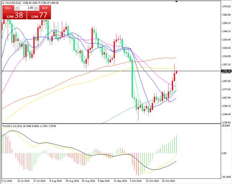
Task: Click the 13 Oct 2016 date label
Action: click(x=152, y=181)
